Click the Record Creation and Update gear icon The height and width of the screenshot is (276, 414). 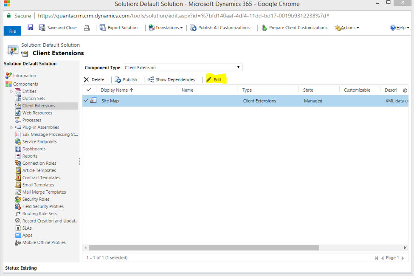tap(18, 220)
